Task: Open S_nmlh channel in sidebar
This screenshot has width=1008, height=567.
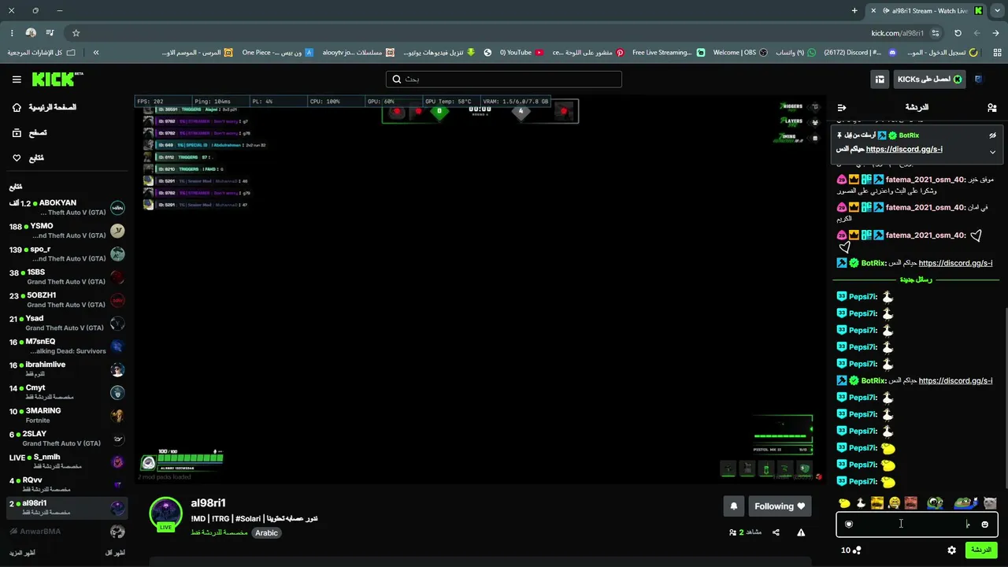Action: (66, 461)
